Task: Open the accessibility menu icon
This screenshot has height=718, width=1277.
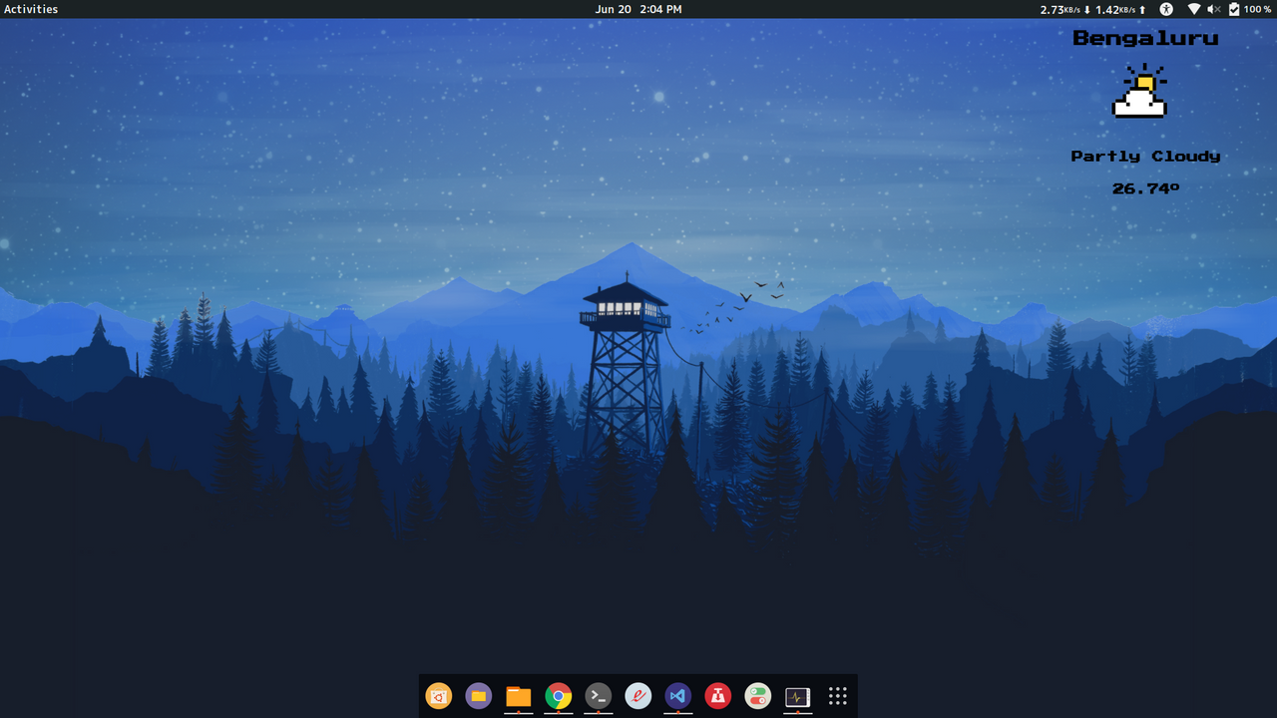Action: click(1166, 9)
